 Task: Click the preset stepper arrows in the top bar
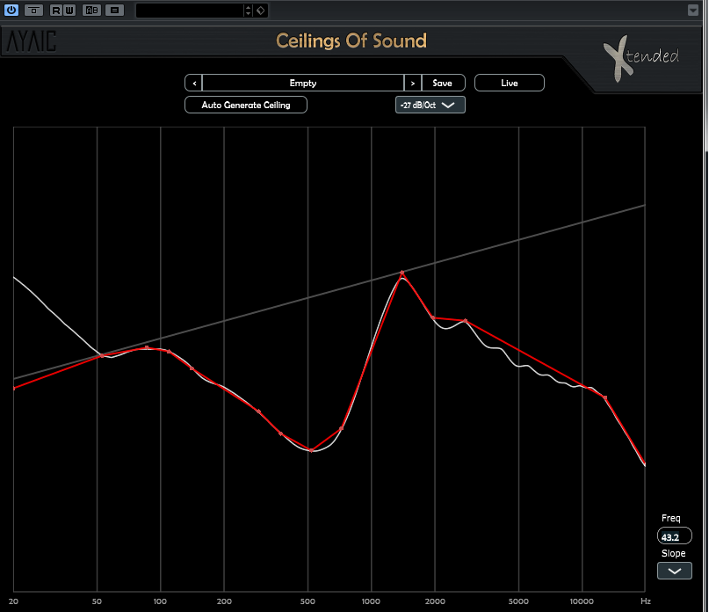tap(248, 11)
